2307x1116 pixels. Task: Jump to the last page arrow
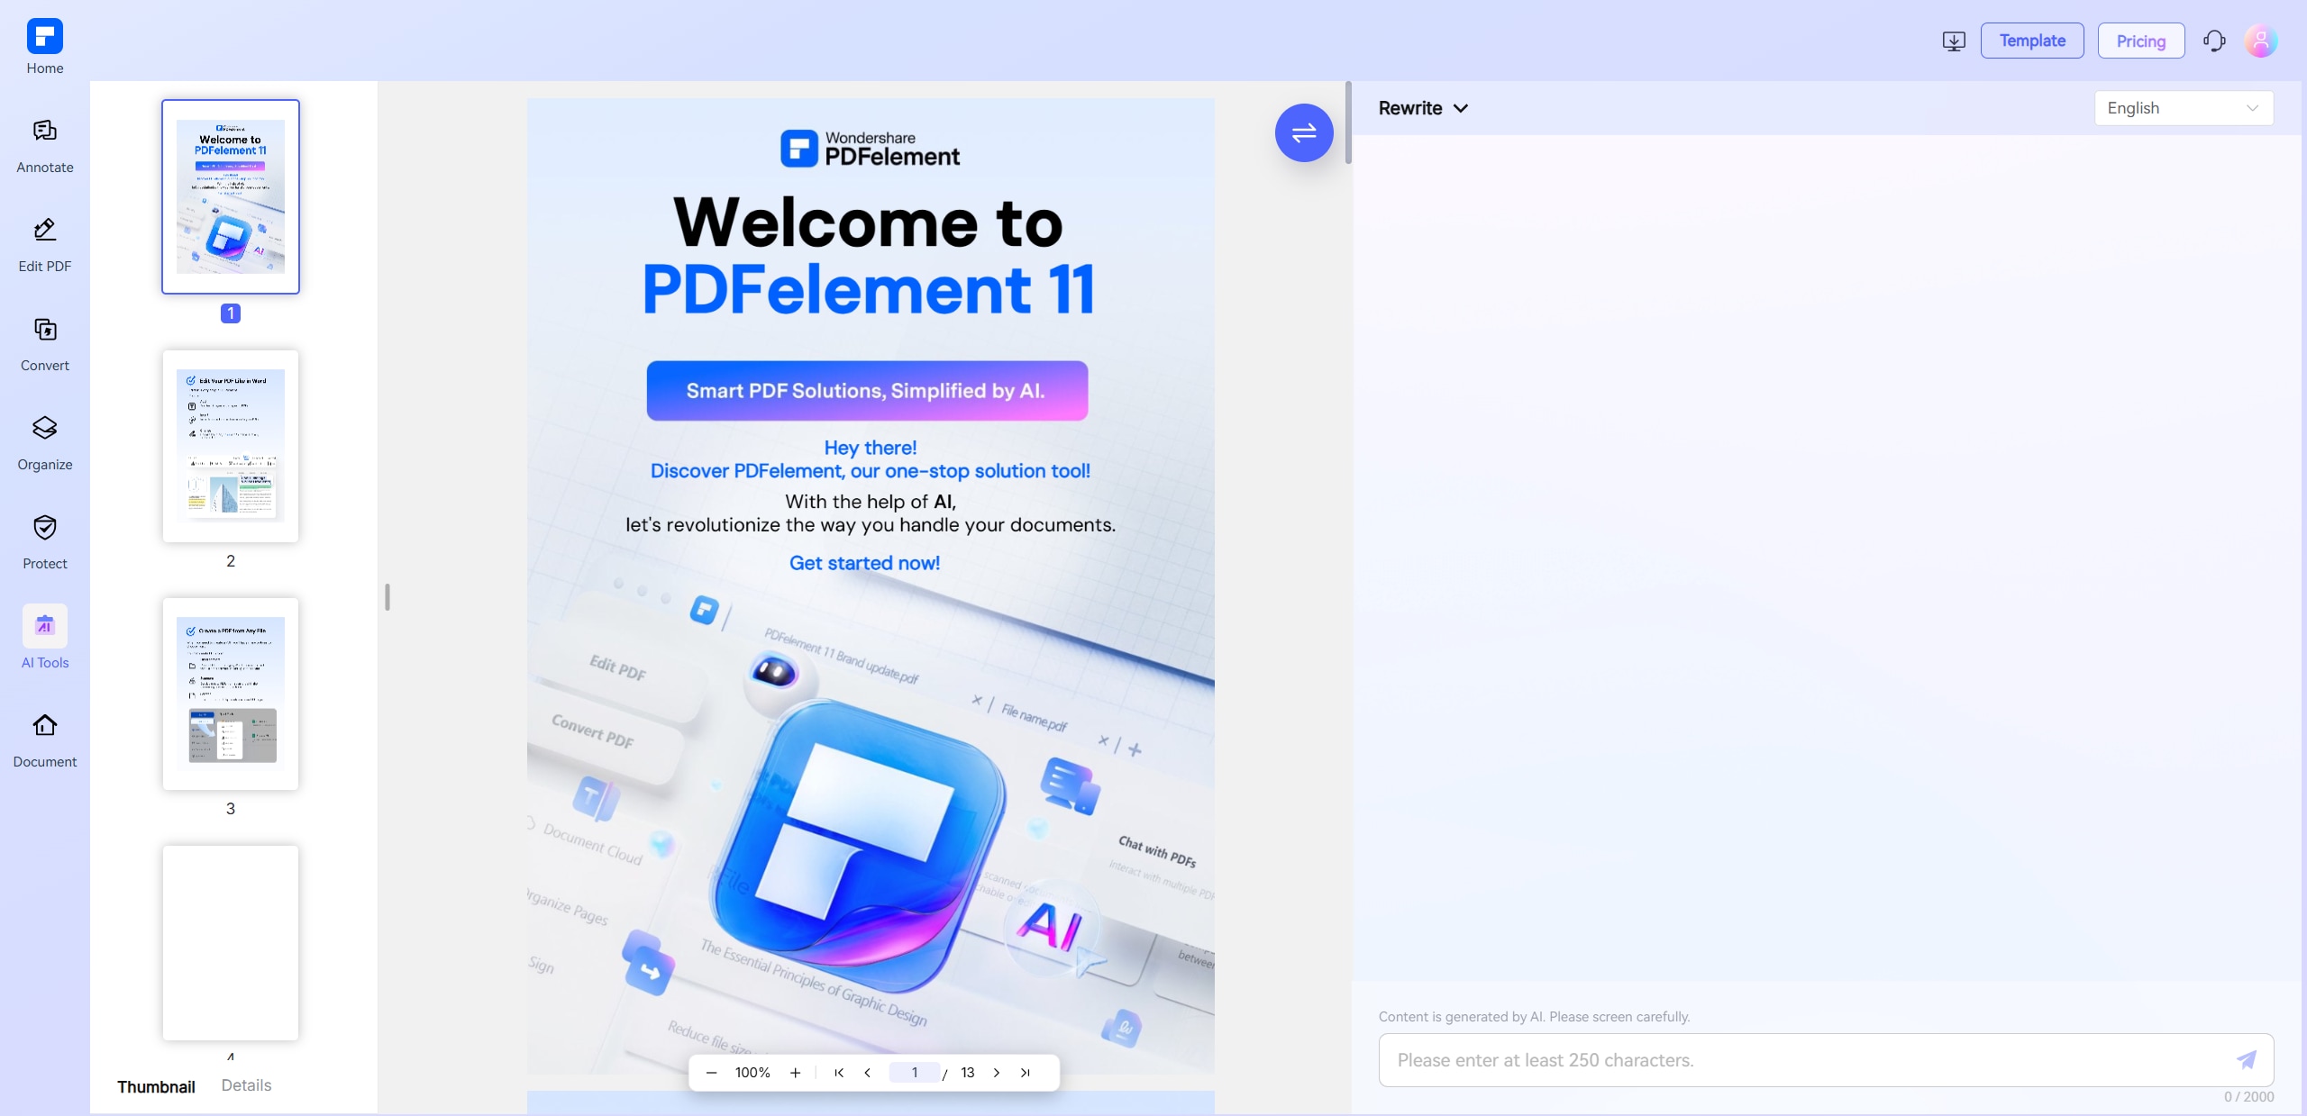click(1025, 1072)
